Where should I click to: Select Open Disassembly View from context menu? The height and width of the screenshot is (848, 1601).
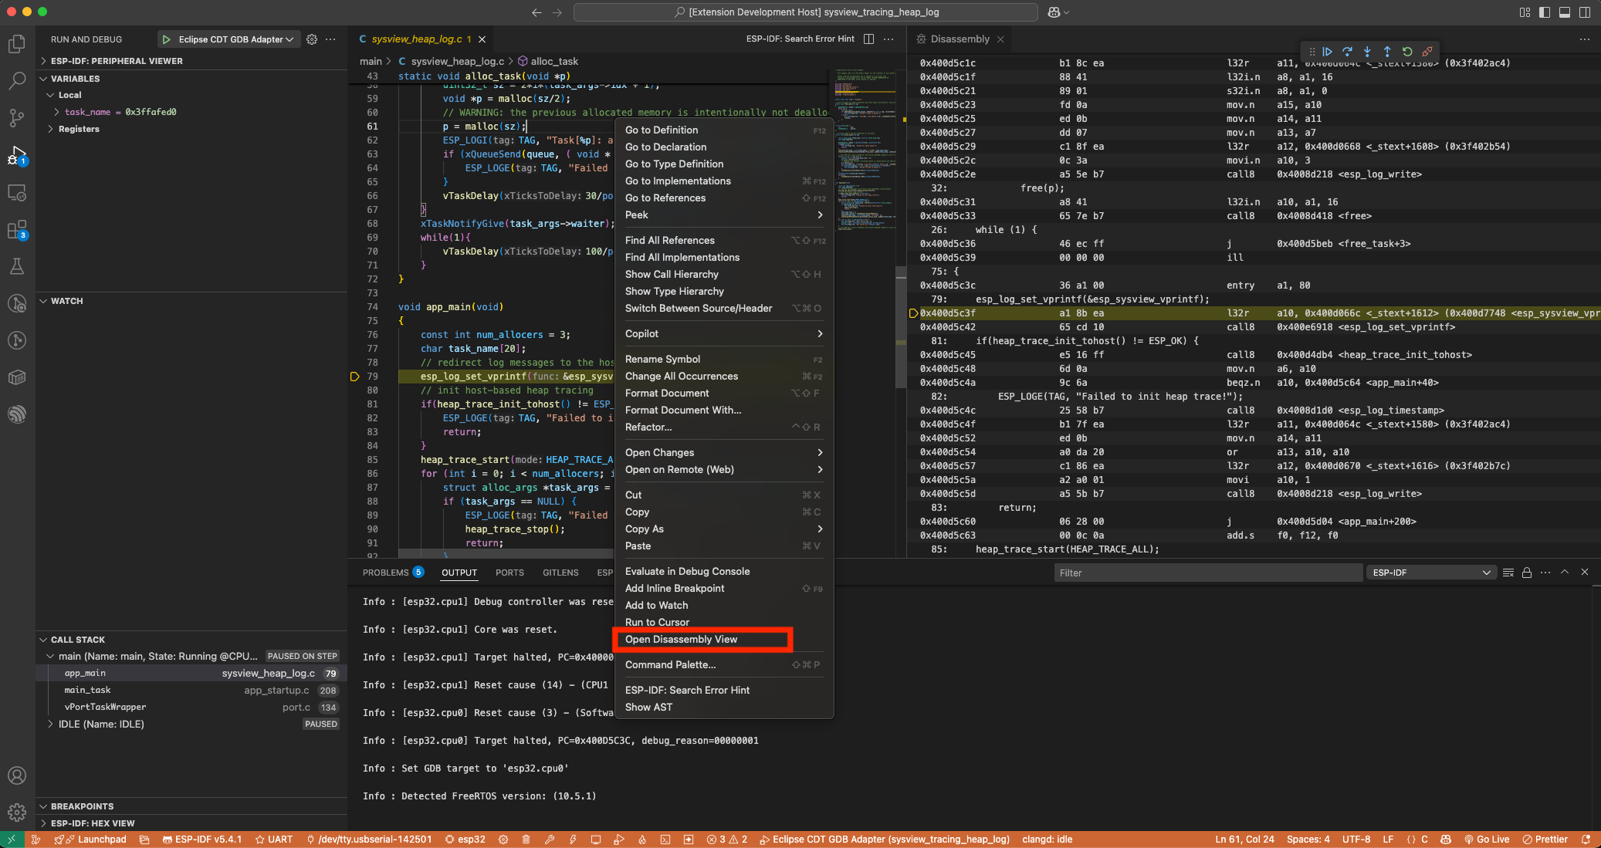click(x=681, y=639)
